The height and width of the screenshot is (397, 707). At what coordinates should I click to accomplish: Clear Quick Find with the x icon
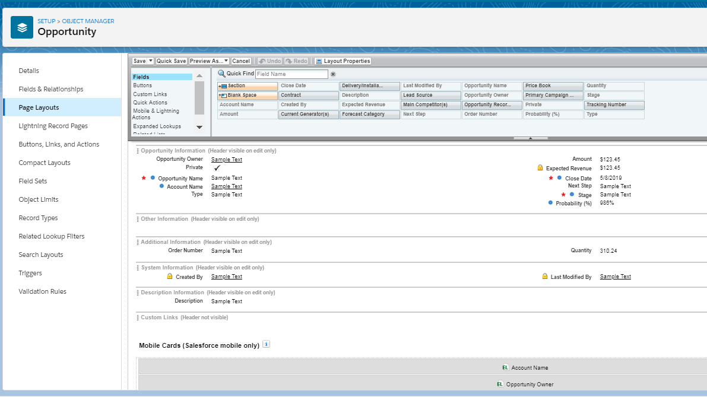point(333,74)
